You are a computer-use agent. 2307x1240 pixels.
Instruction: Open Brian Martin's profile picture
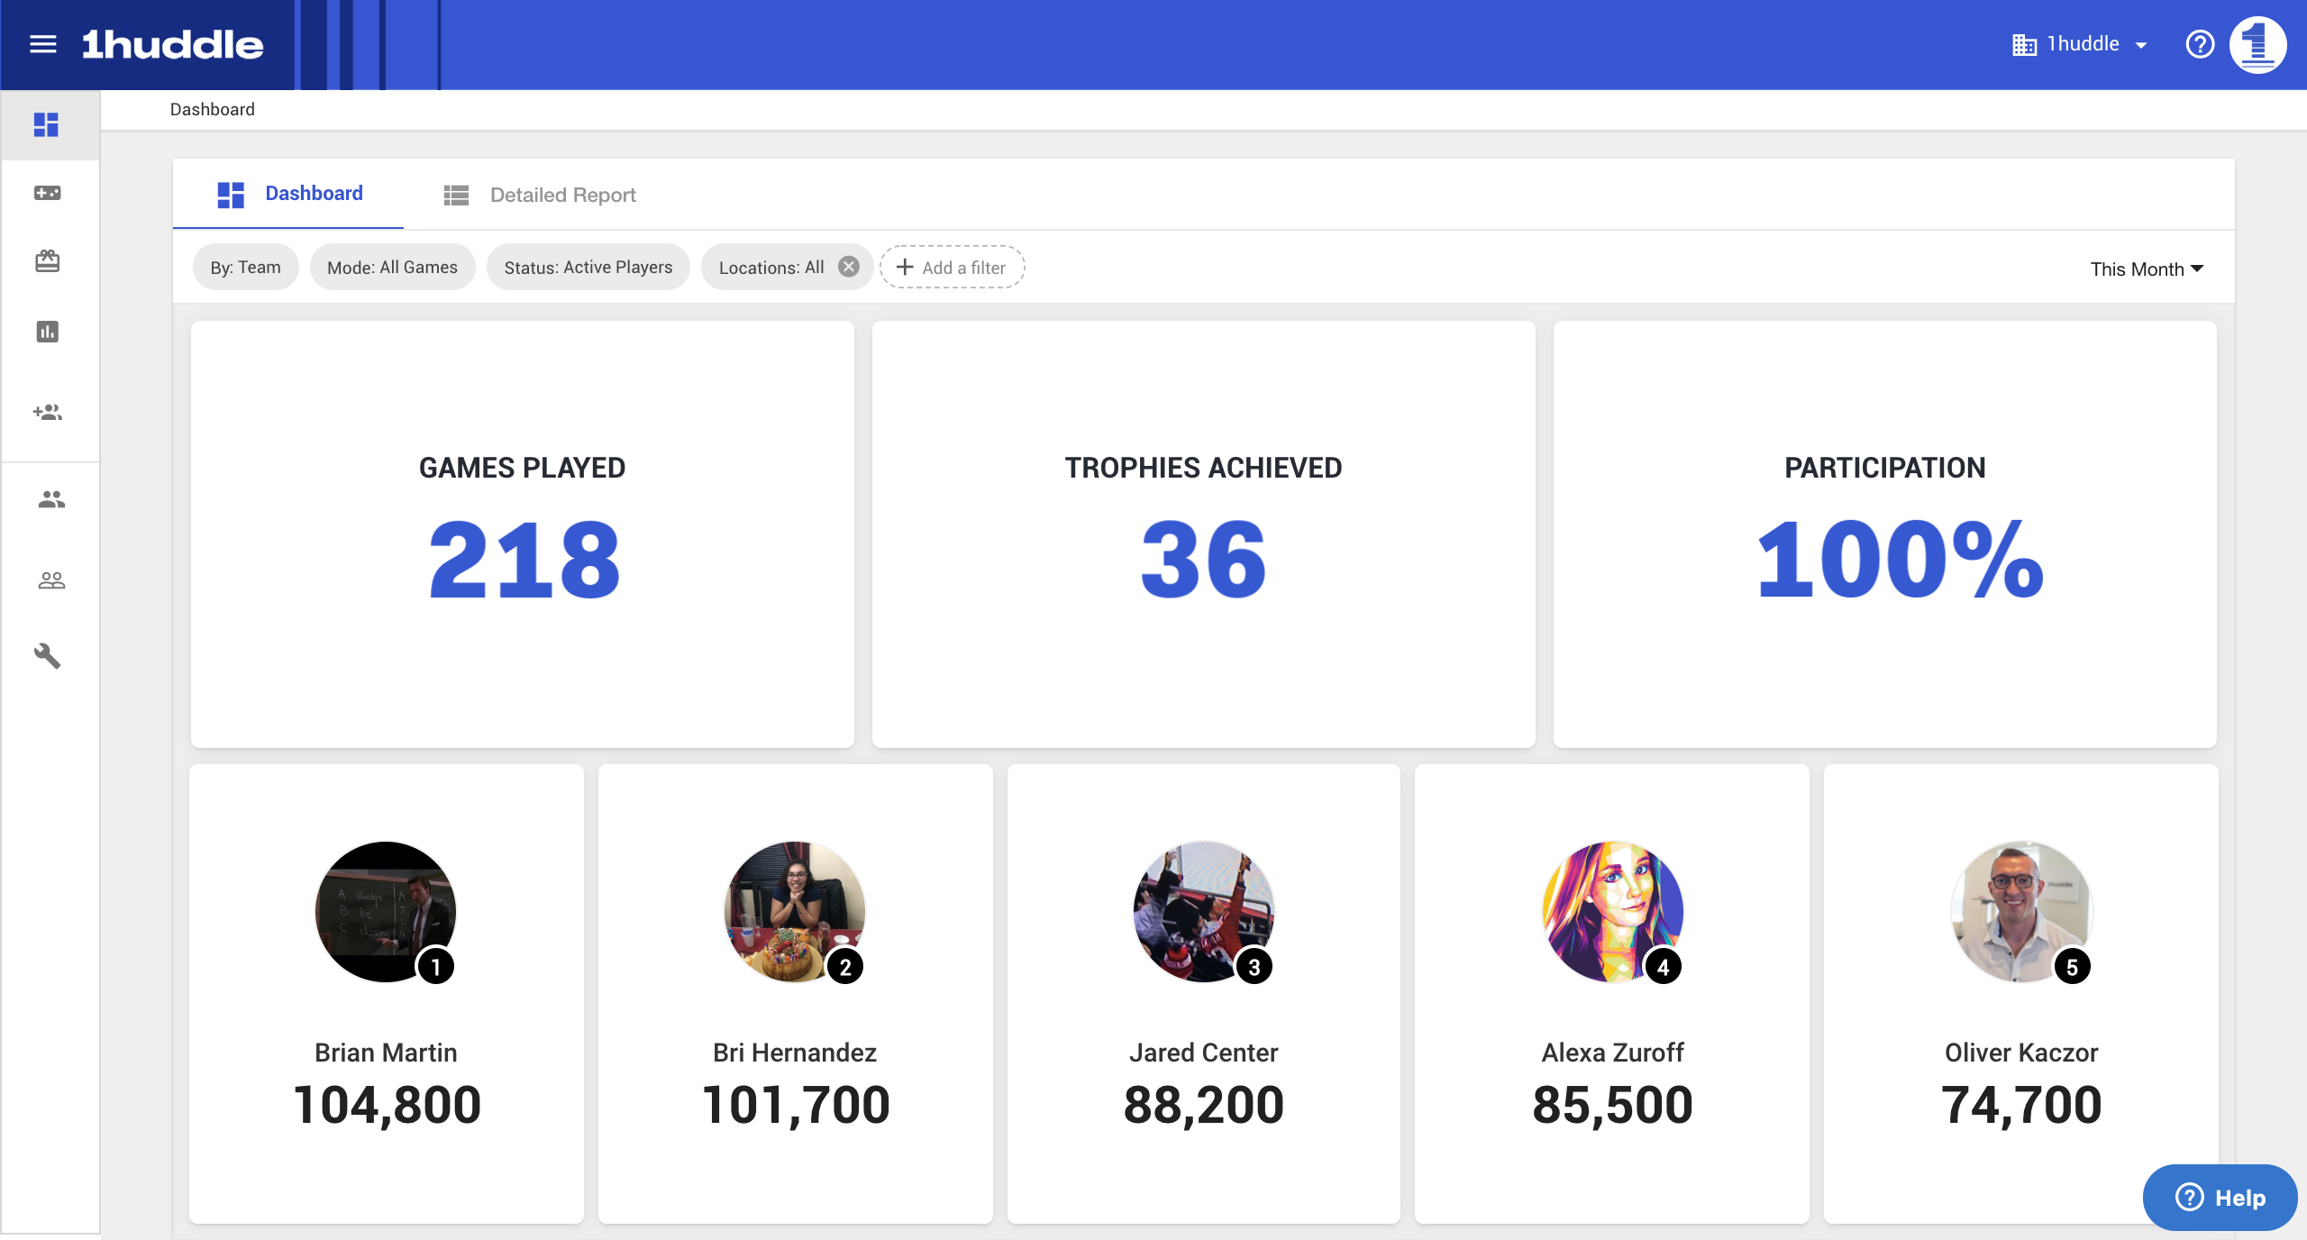point(386,911)
